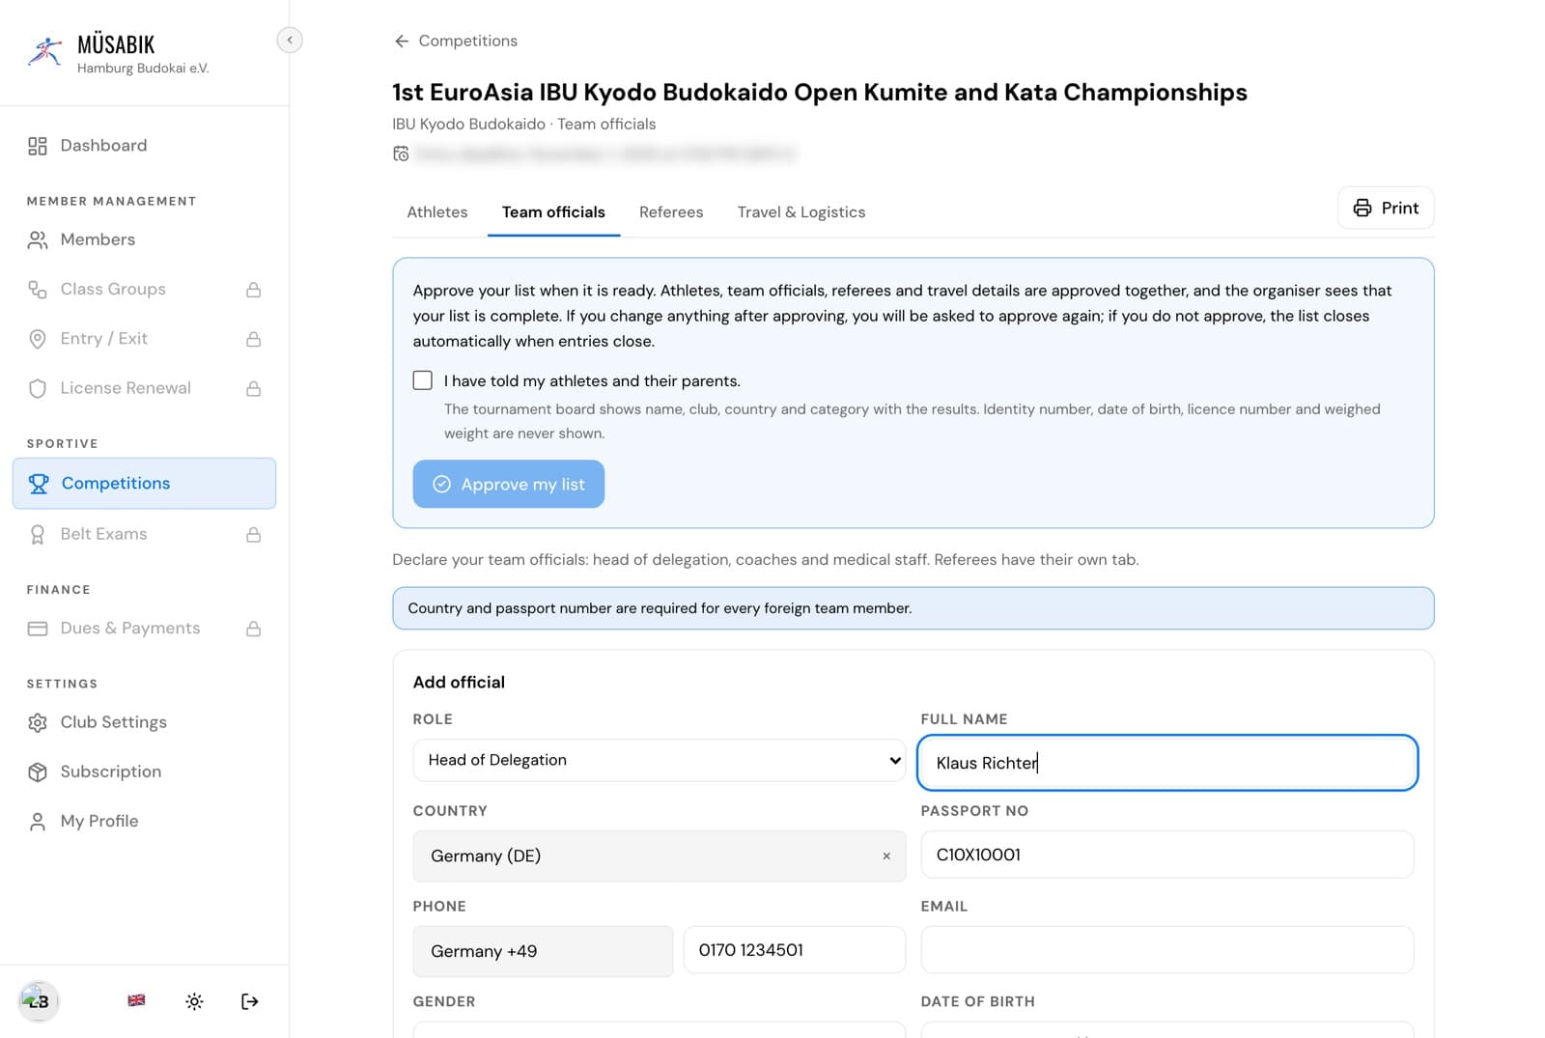Open the Role dropdown showing Head of Delegation
1545x1038 pixels.
pyautogui.click(x=660, y=760)
